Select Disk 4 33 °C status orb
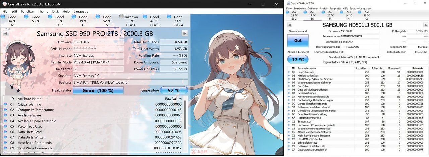The width and height of the screenshot is (429, 157). click(x=169, y=17)
